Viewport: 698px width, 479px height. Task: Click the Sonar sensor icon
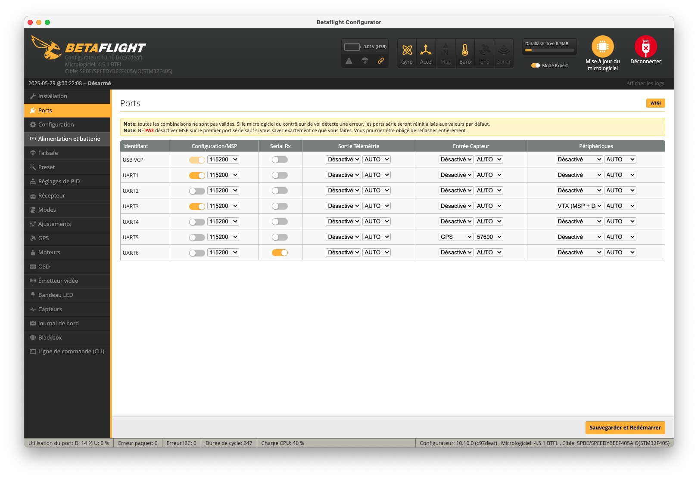pyautogui.click(x=504, y=50)
